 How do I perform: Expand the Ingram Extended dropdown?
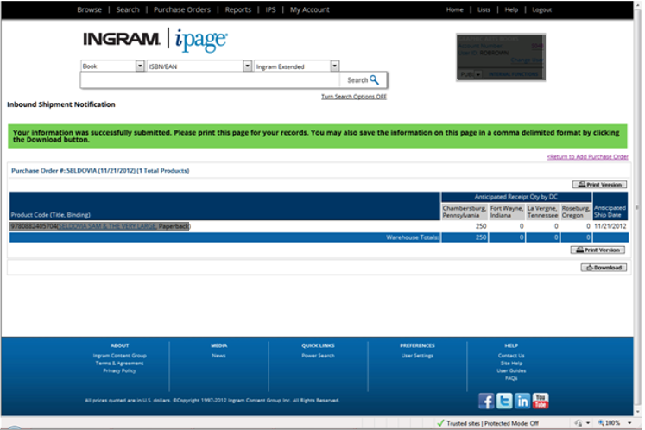pos(334,66)
